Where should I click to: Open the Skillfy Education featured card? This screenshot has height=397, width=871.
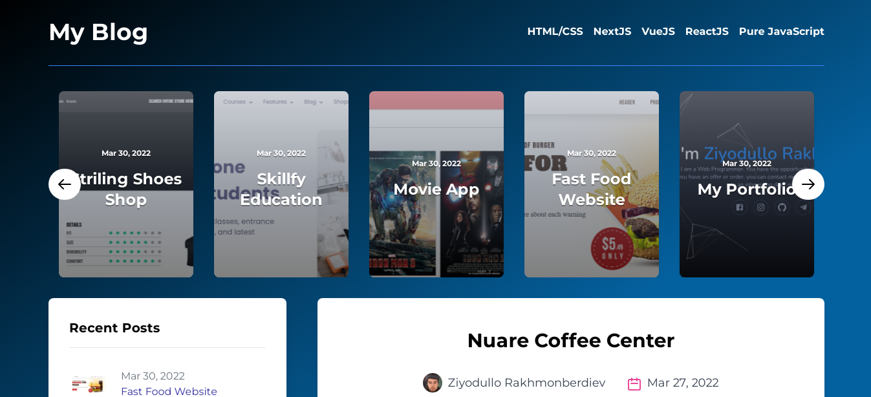coord(281,184)
